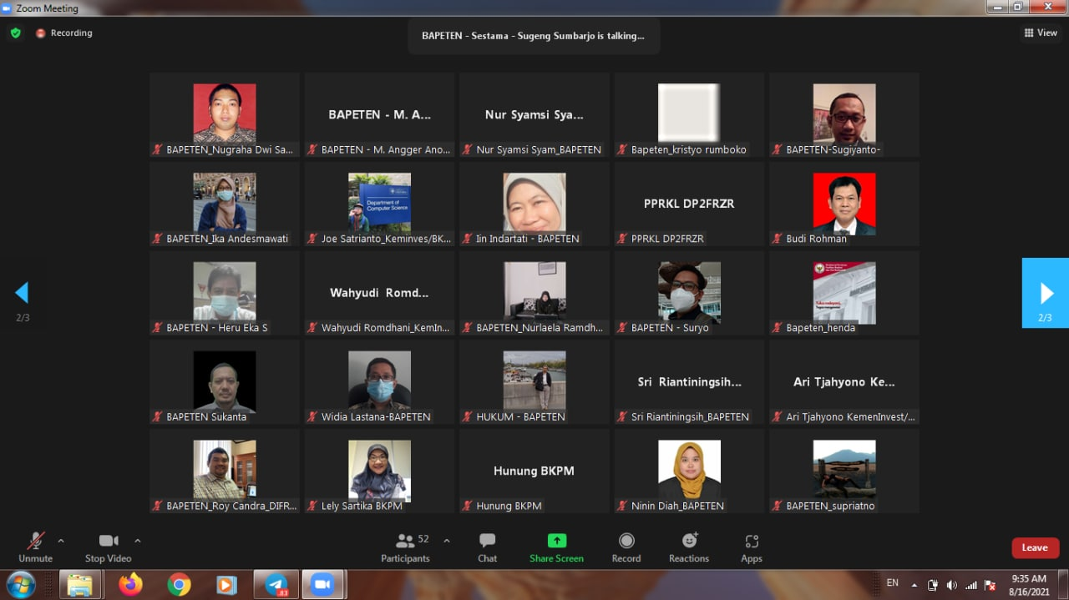Go to previous gallery page arrow
This screenshot has width=1069, height=600.
(23, 293)
